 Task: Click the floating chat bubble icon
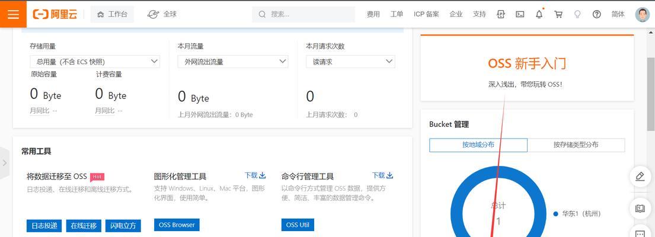(x=640, y=233)
